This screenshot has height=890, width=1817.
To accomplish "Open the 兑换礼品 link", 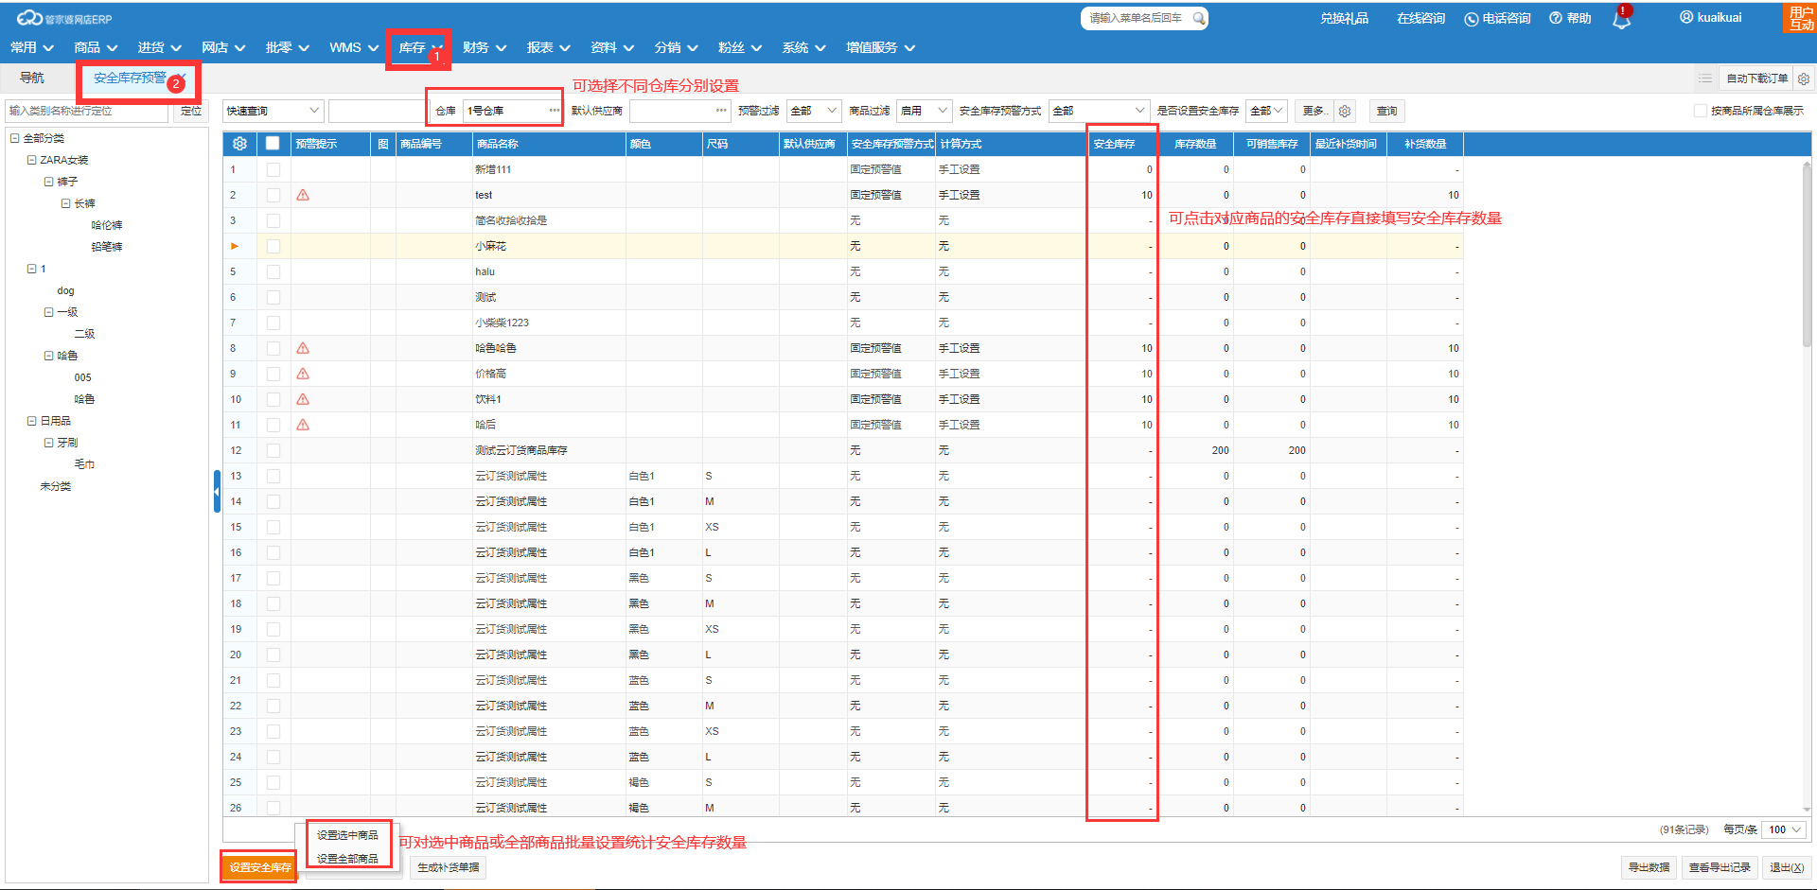I will (x=1344, y=18).
